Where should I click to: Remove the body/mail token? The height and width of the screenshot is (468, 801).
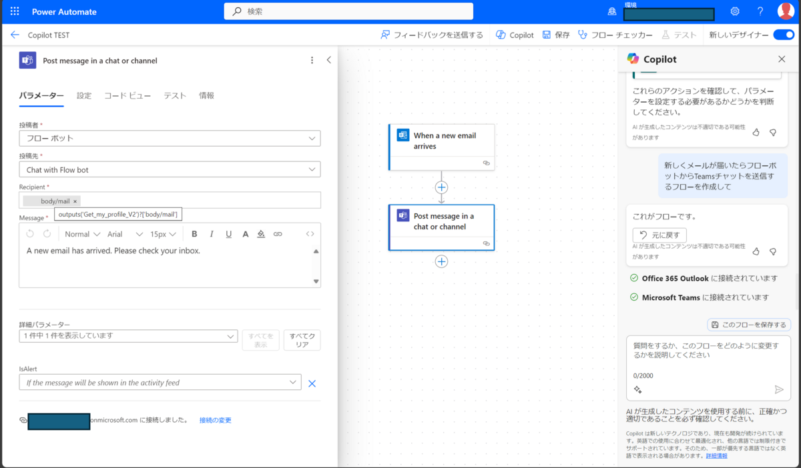pyautogui.click(x=75, y=201)
